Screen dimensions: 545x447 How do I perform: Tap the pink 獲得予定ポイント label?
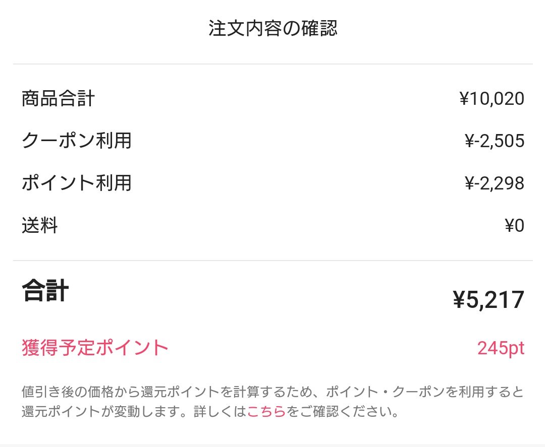point(95,348)
